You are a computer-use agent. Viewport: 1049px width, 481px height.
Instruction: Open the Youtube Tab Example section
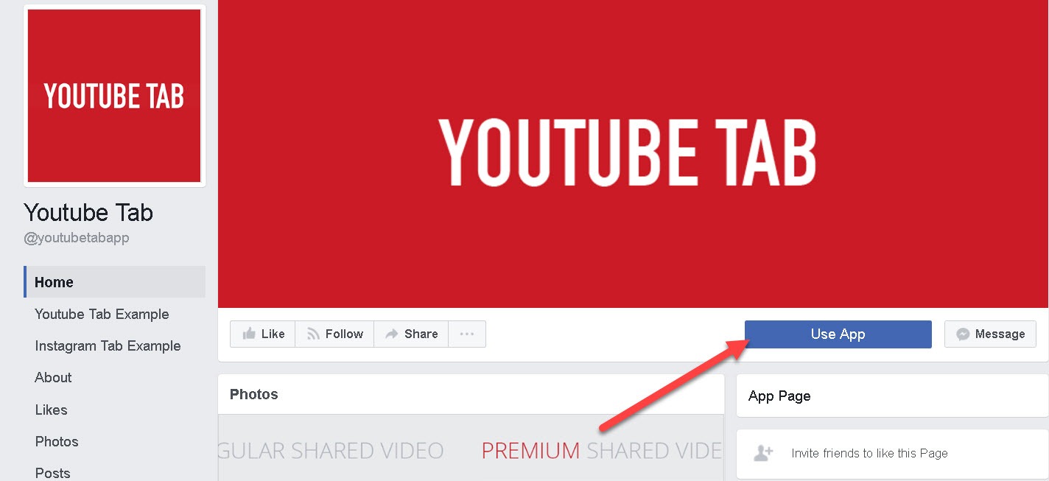click(102, 314)
